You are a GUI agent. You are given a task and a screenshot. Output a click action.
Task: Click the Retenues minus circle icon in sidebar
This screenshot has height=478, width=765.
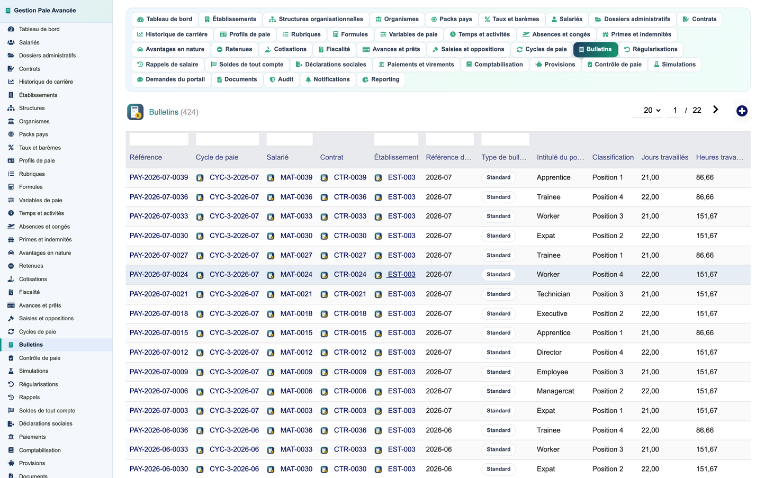pyautogui.click(x=11, y=266)
